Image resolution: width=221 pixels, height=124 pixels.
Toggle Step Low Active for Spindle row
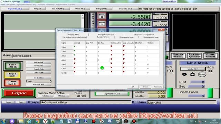pyautogui.click(x=124, y=72)
